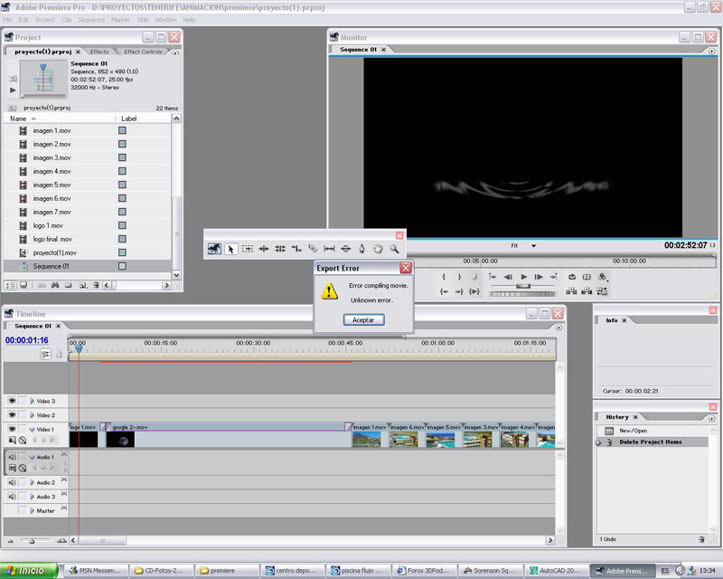Click Aceptar in Export Error dialog

364,320
